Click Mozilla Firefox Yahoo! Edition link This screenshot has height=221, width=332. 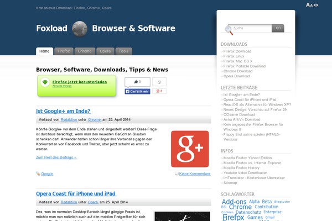click(x=247, y=158)
